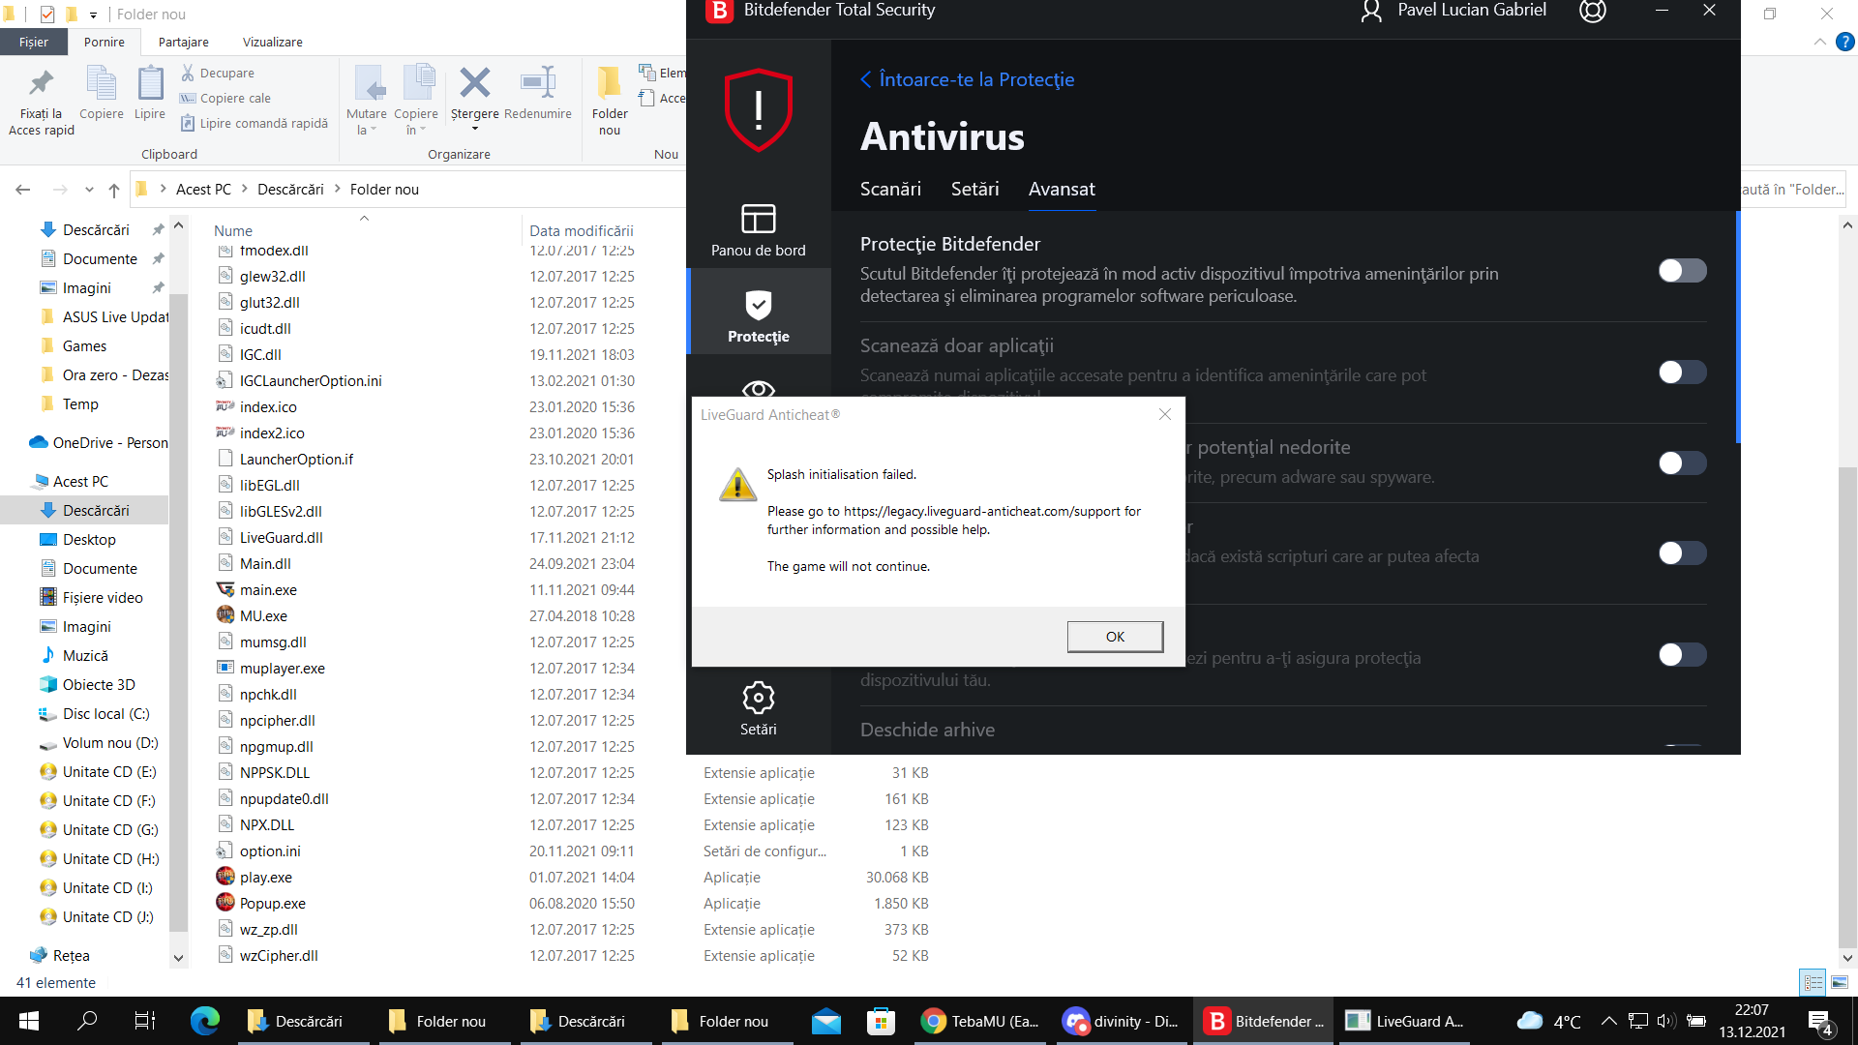
Task: Open Microsoft Store from taskbar
Action: point(881,1021)
